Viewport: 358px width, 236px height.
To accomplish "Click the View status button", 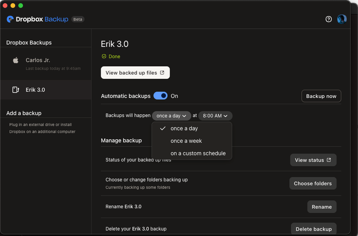I will 313,160.
